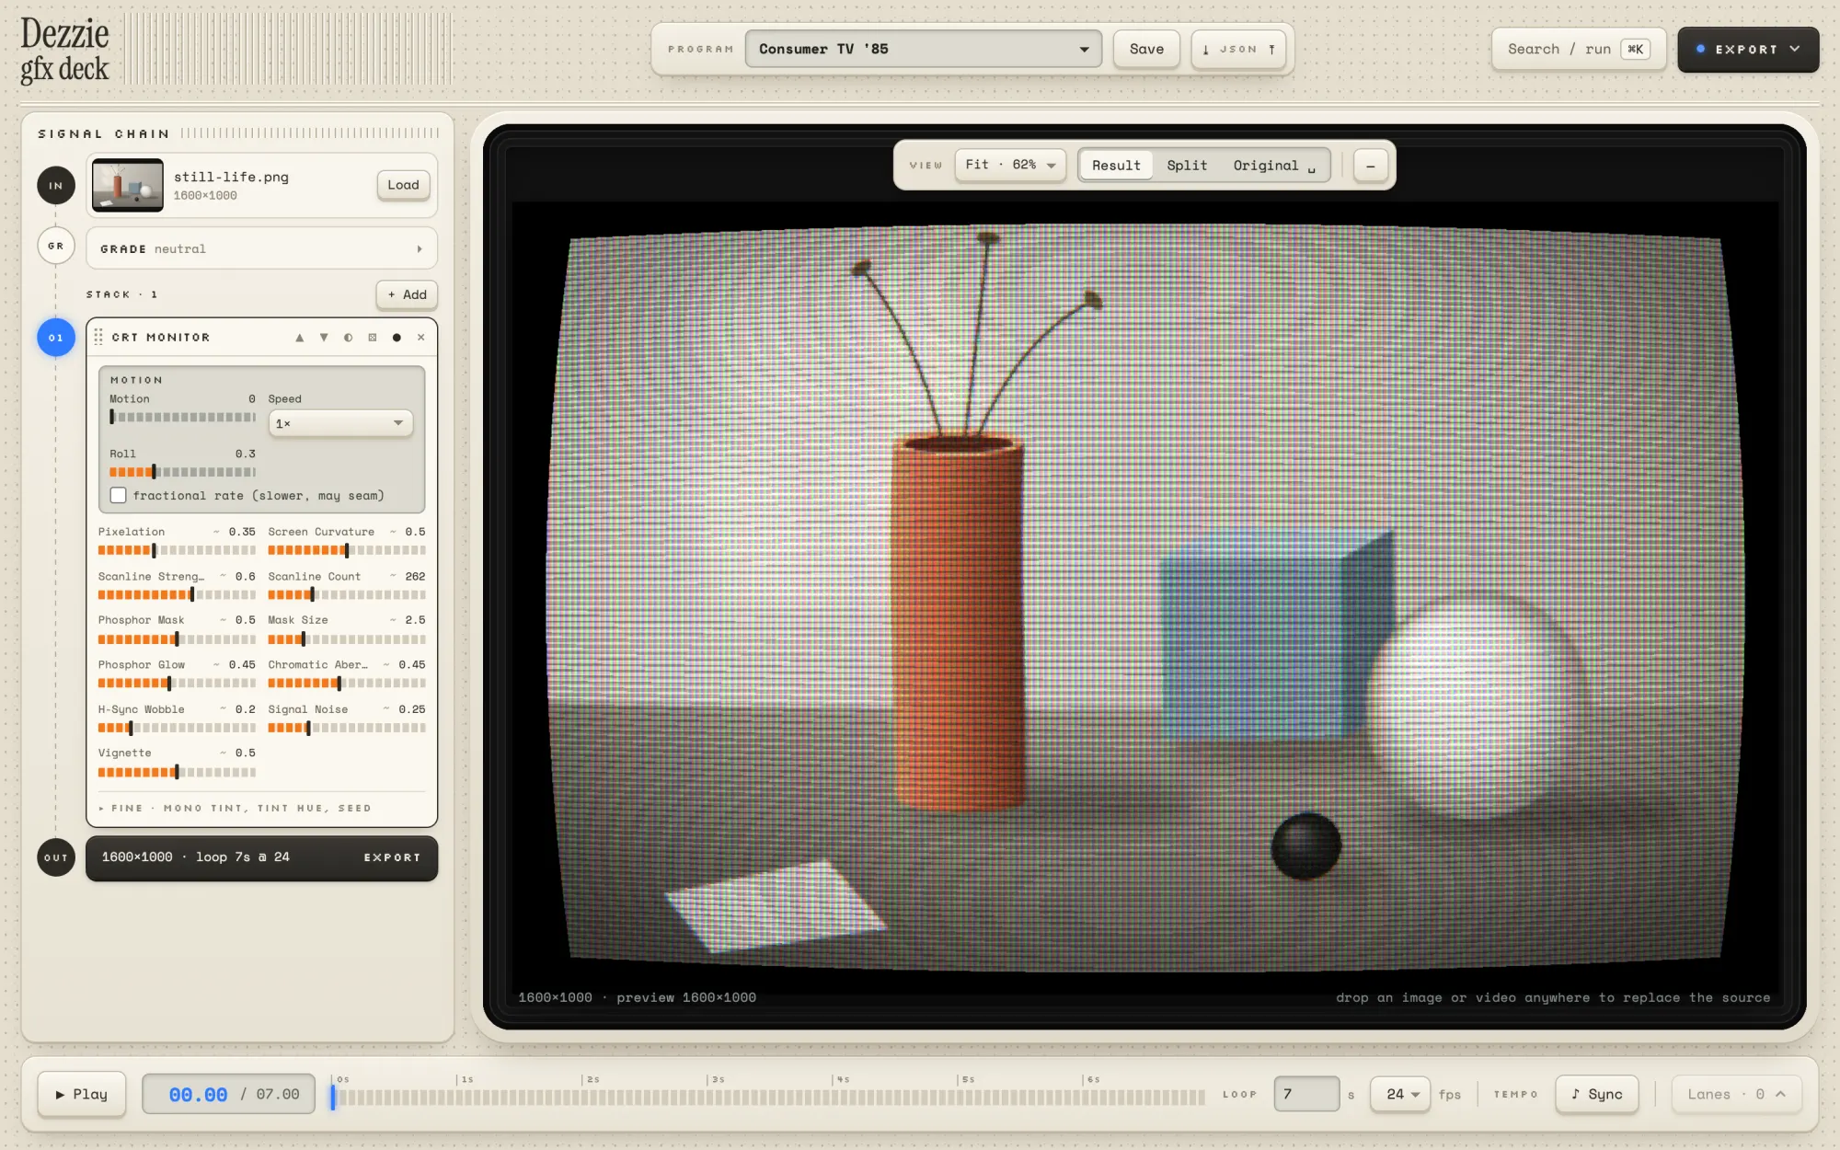The height and width of the screenshot is (1150, 1840).
Task: Switch view to the Original tab
Action: pos(1274,166)
